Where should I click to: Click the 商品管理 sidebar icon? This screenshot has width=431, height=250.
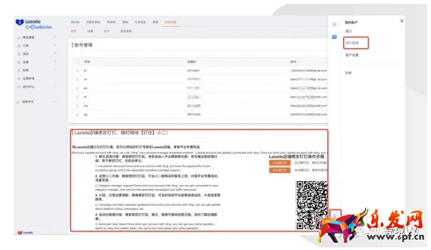point(19,38)
